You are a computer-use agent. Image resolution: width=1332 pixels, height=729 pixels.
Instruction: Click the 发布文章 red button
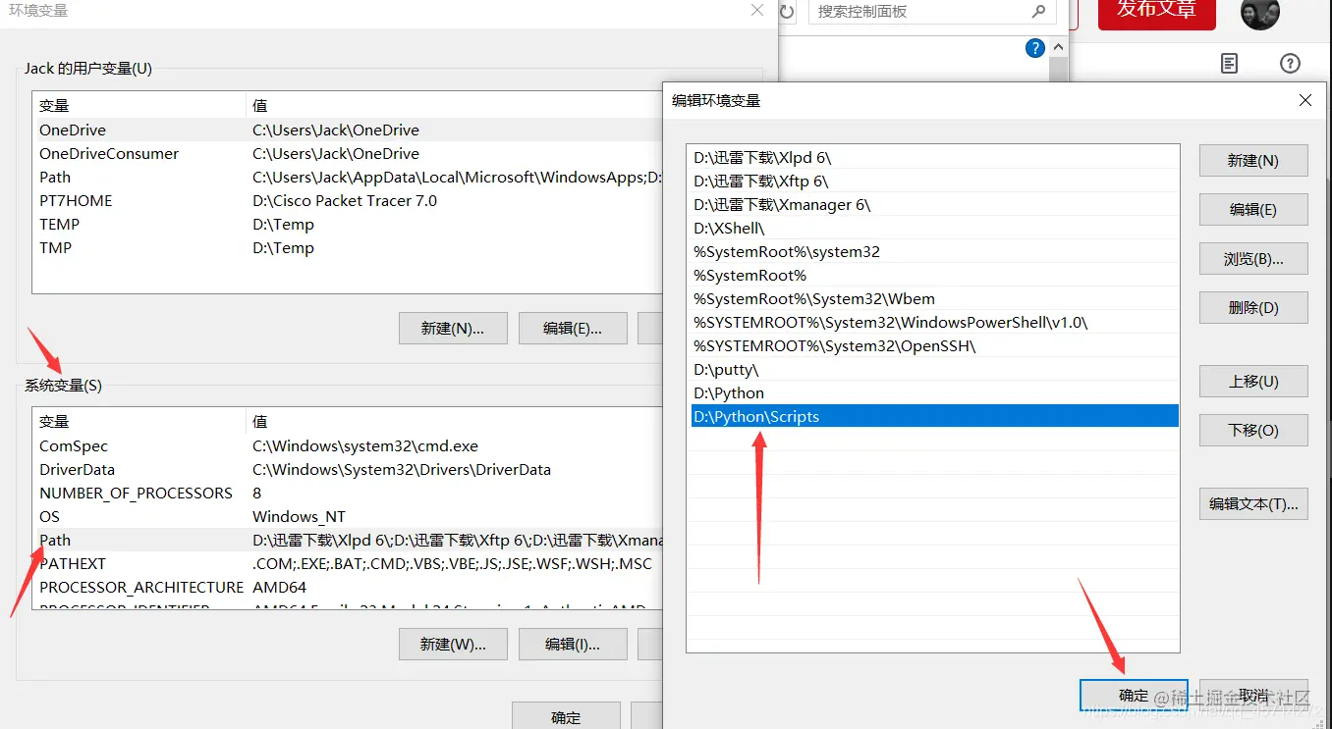1156,12
